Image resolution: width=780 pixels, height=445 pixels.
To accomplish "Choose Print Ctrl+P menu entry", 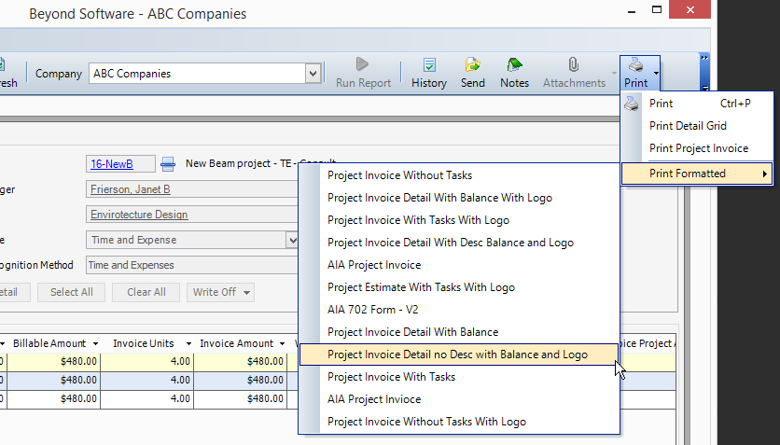I will pyautogui.click(x=697, y=104).
